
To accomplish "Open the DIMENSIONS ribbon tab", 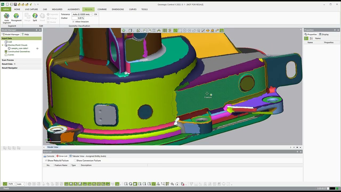I will tap(118, 9).
